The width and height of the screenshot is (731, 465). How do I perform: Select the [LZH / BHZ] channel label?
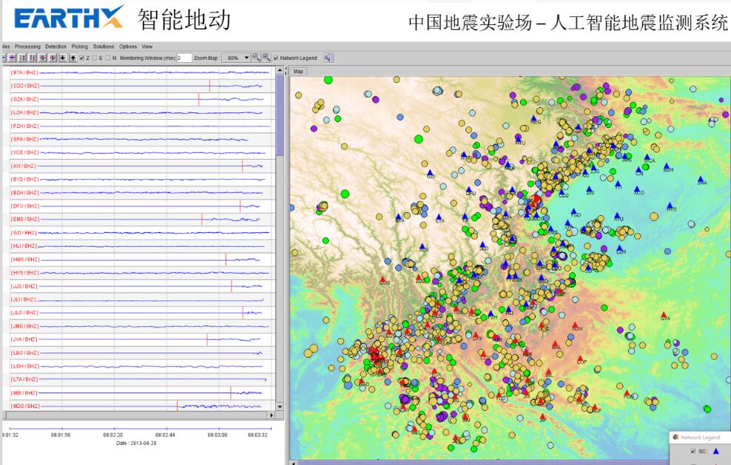[24, 113]
